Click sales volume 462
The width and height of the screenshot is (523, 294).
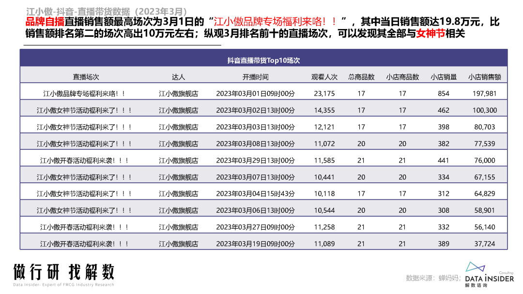[444, 110]
